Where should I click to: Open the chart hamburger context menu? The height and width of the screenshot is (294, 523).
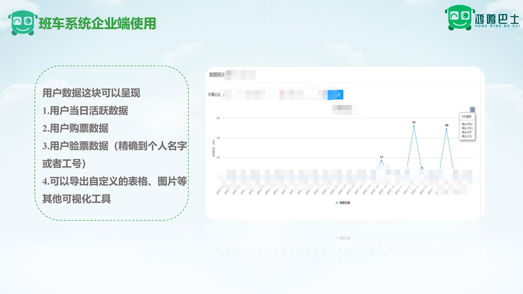coord(472,110)
